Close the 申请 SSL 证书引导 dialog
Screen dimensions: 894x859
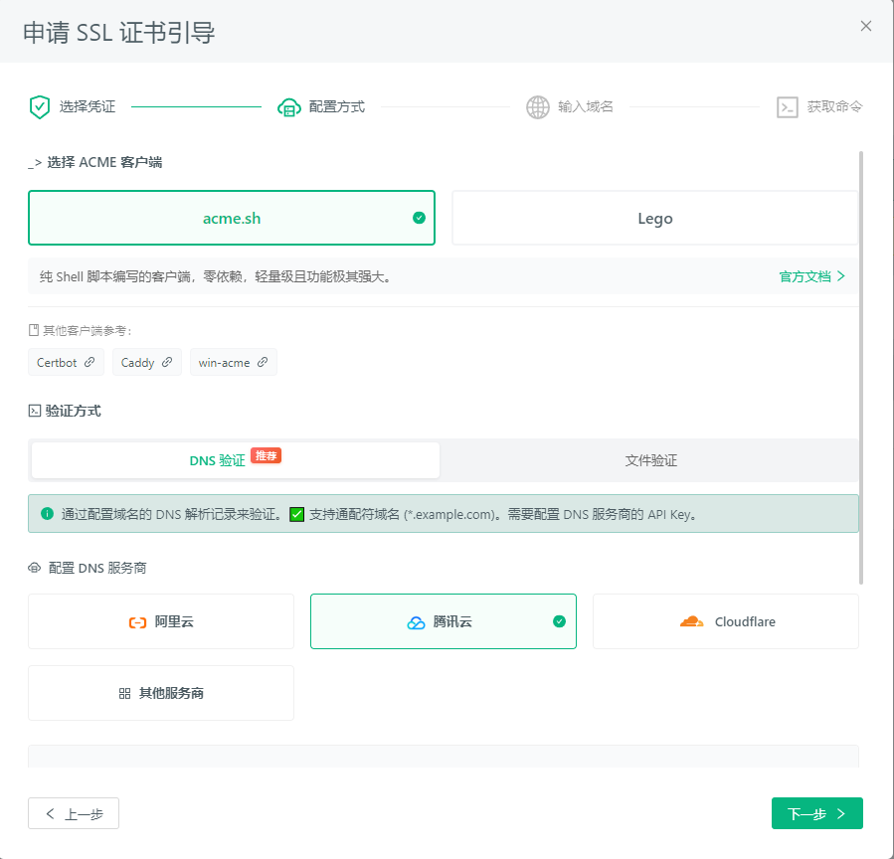(x=866, y=26)
